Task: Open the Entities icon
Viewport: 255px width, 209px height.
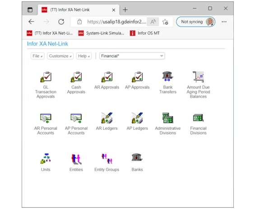Action: (76, 159)
